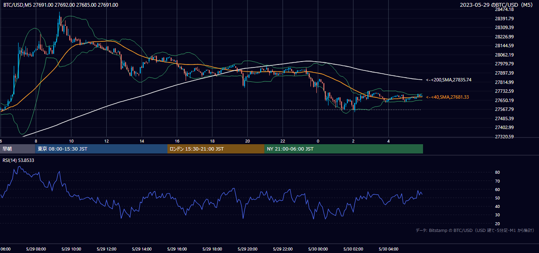Viewport: 539px width, 253px height.
Task: Click the 5/29 22:00 time label
Action: pos(283,249)
